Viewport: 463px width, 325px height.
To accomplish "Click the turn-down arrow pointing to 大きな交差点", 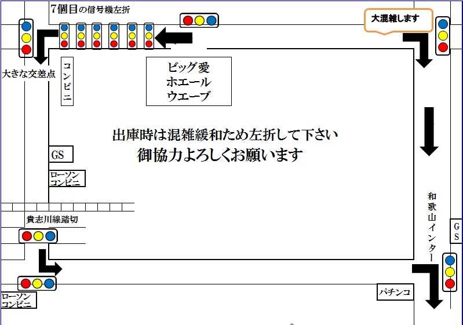I will click(x=45, y=47).
